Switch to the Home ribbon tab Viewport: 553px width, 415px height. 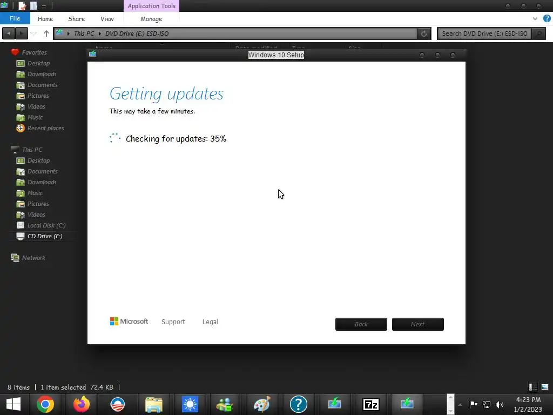pyautogui.click(x=45, y=19)
